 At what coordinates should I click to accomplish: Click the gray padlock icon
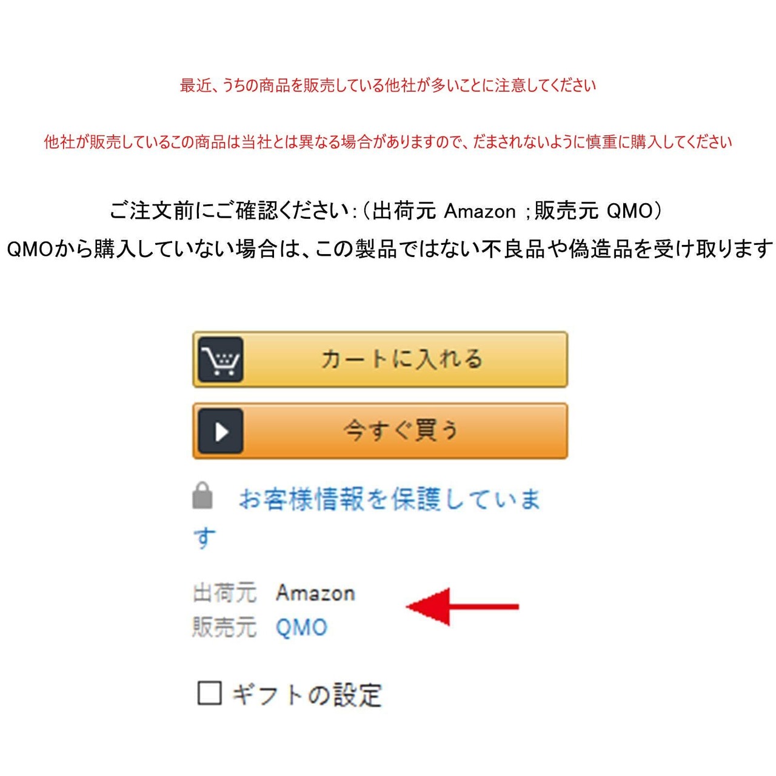(203, 495)
